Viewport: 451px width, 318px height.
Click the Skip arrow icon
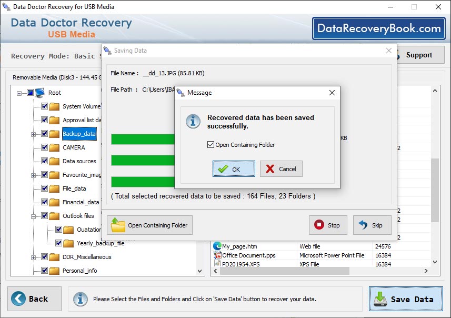364,225
